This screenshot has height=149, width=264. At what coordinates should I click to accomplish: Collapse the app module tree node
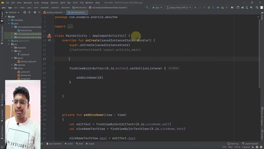point(6,17)
